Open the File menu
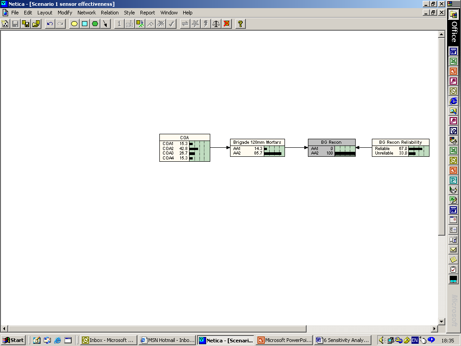The image size is (461, 346). pyautogui.click(x=15, y=13)
